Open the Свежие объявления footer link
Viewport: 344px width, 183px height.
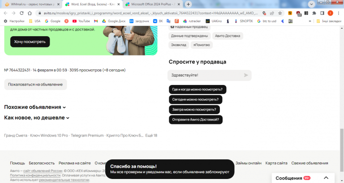click(x=310, y=163)
